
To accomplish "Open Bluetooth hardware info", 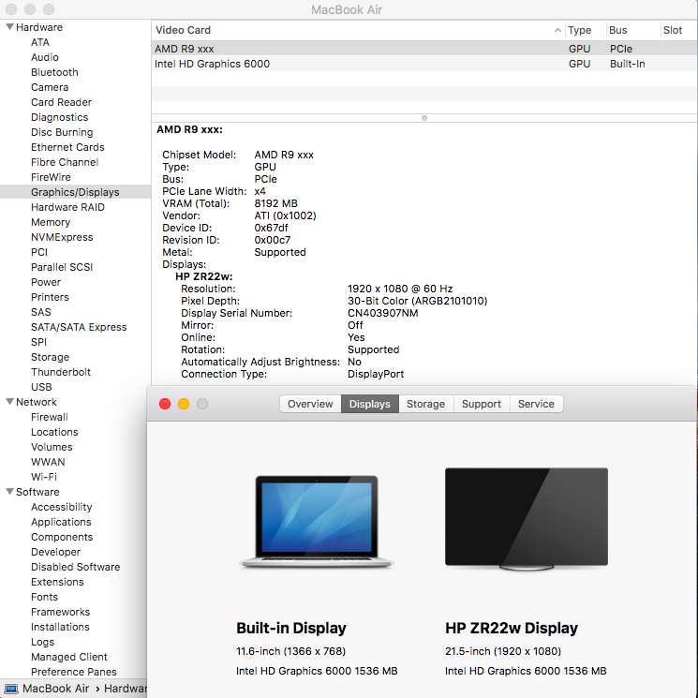I will tap(54, 72).
